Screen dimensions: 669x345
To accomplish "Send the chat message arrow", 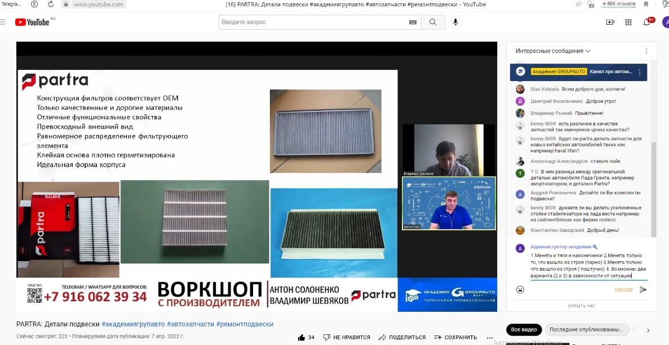I will click(643, 290).
